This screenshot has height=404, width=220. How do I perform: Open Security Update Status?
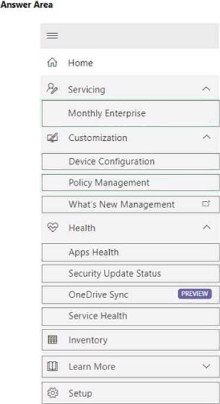pos(131,274)
